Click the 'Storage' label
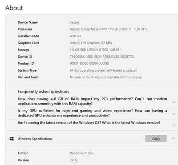This screenshot has height=165, width=178. [24, 50]
